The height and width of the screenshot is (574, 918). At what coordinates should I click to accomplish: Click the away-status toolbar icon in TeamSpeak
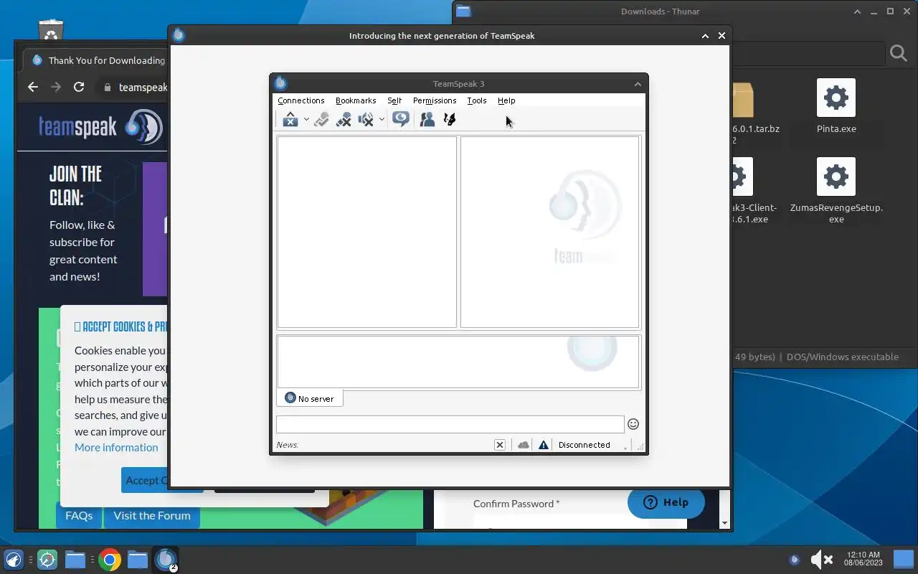point(290,120)
